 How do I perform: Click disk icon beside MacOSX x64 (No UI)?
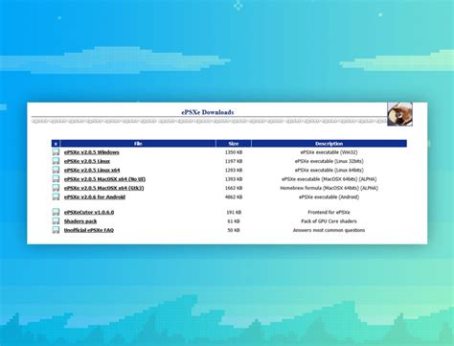(x=56, y=179)
